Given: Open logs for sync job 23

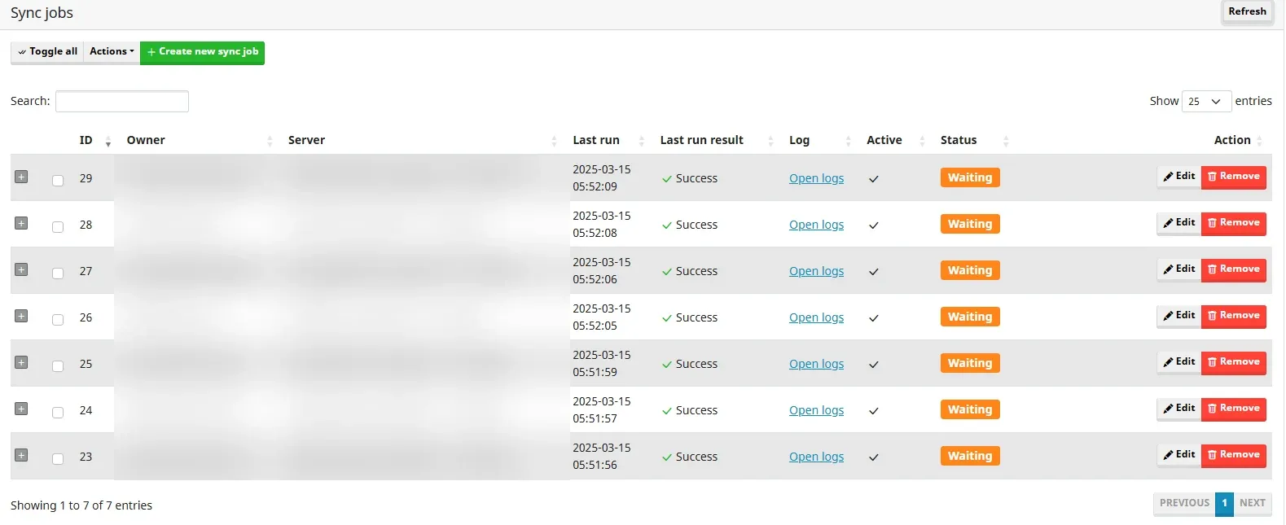Looking at the screenshot, I should 816,457.
